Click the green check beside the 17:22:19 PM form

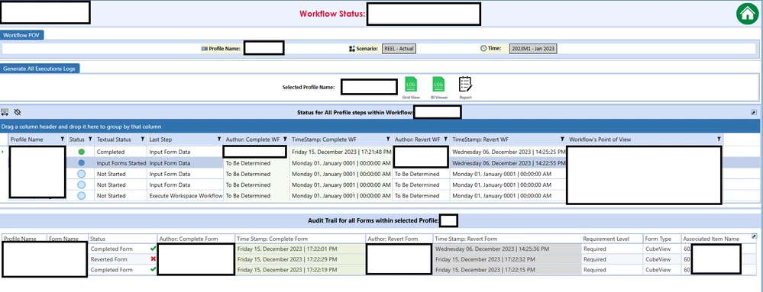tap(154, 269)
